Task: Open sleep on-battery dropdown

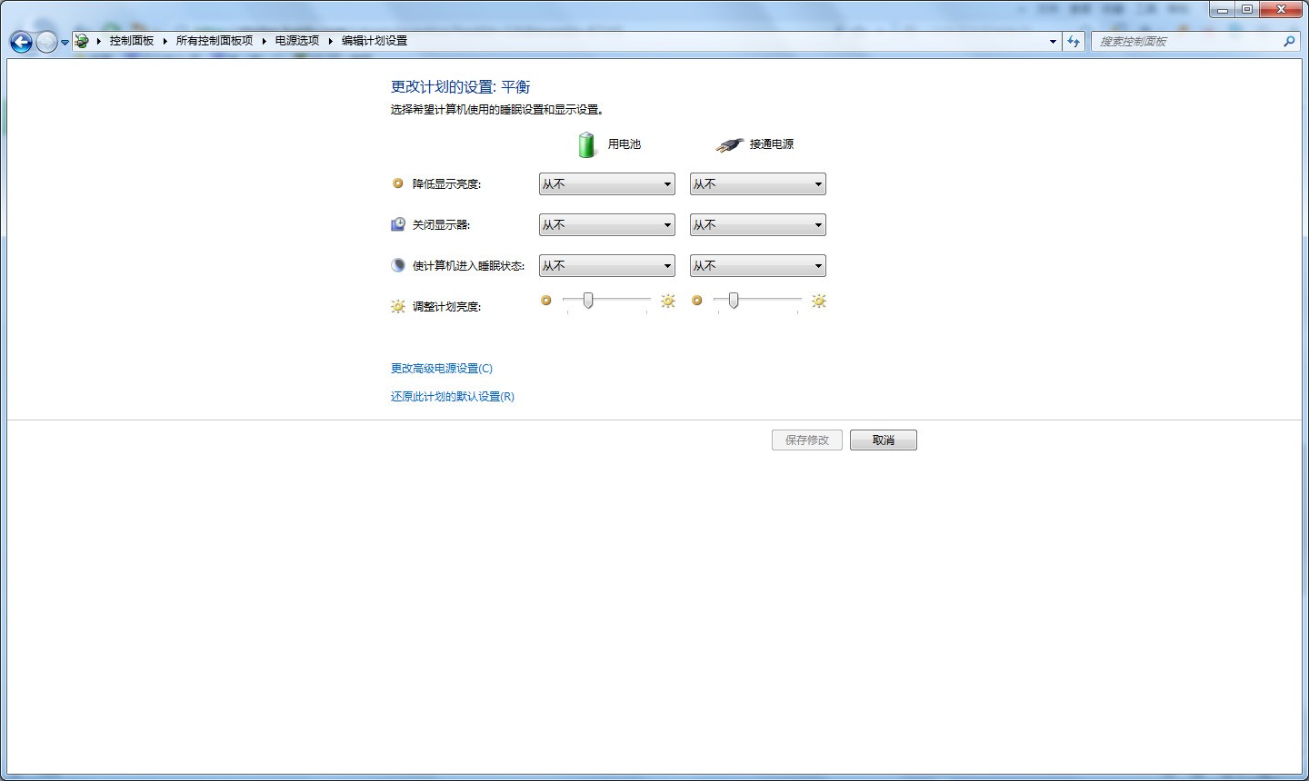Action: coord(607,266)
